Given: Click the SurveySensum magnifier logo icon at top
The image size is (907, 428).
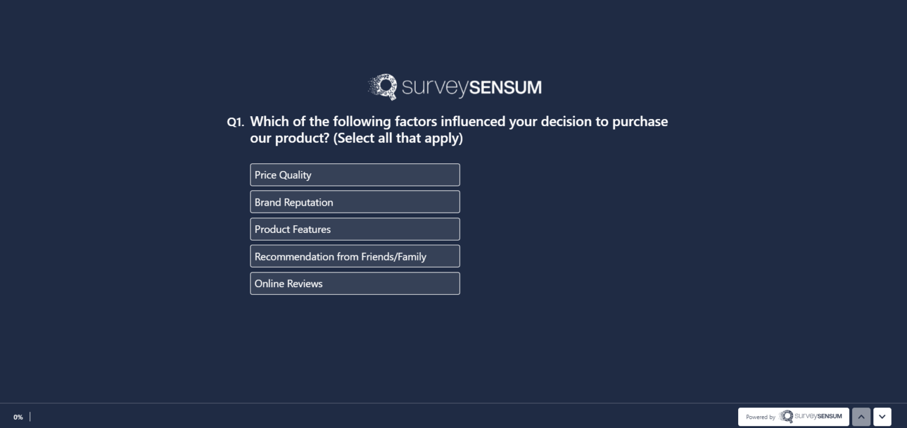Looking at the screenshot, I should tap(384, 87).
